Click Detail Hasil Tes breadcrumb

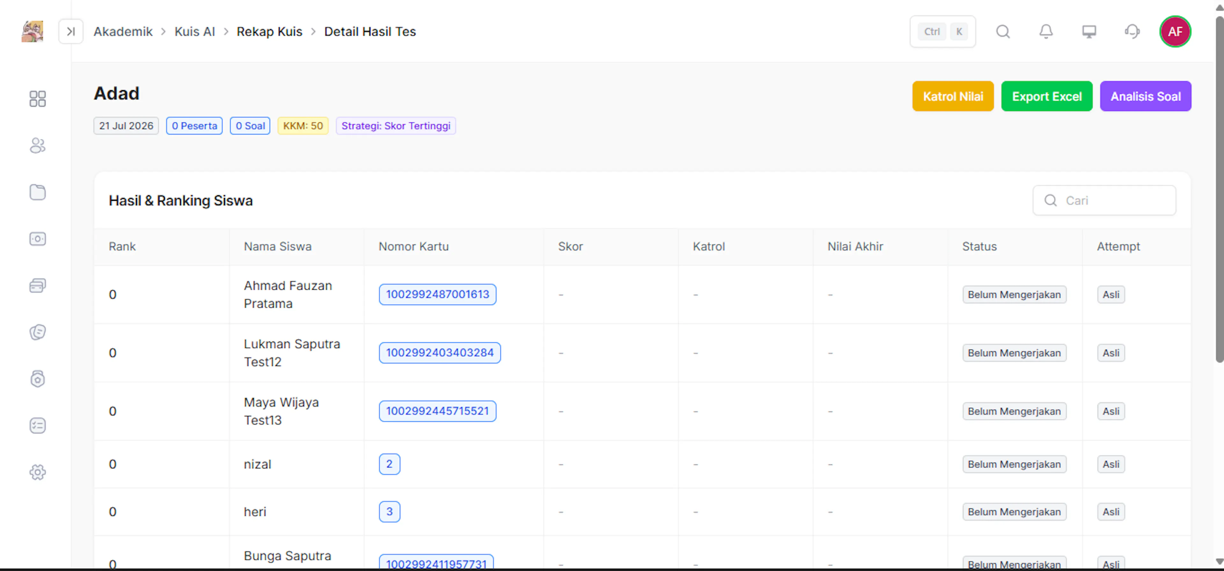tap(370, 31)
